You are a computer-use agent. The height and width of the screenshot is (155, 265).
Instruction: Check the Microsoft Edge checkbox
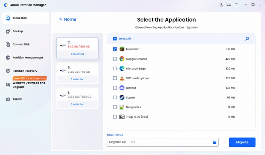point(115,69)
